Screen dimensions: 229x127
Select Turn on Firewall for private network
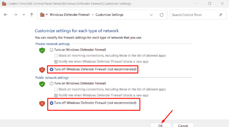pyautogui.click(x=51, y=50)
